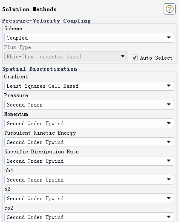Open the Turbulent Kinetic Energy dropdown
Image resolution: width=179 pixels, height=222 pixels.
pos(89,142)
